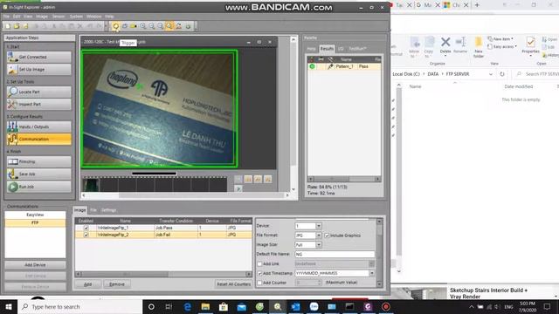Click the Inspect Part step button
The image size is (559, 314).
(38, 105)
